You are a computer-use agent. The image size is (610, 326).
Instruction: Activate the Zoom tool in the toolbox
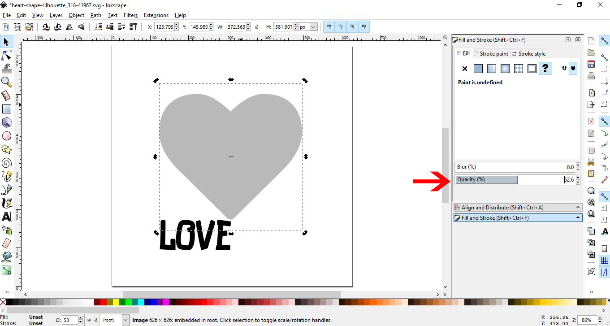[x=6, y=82]
